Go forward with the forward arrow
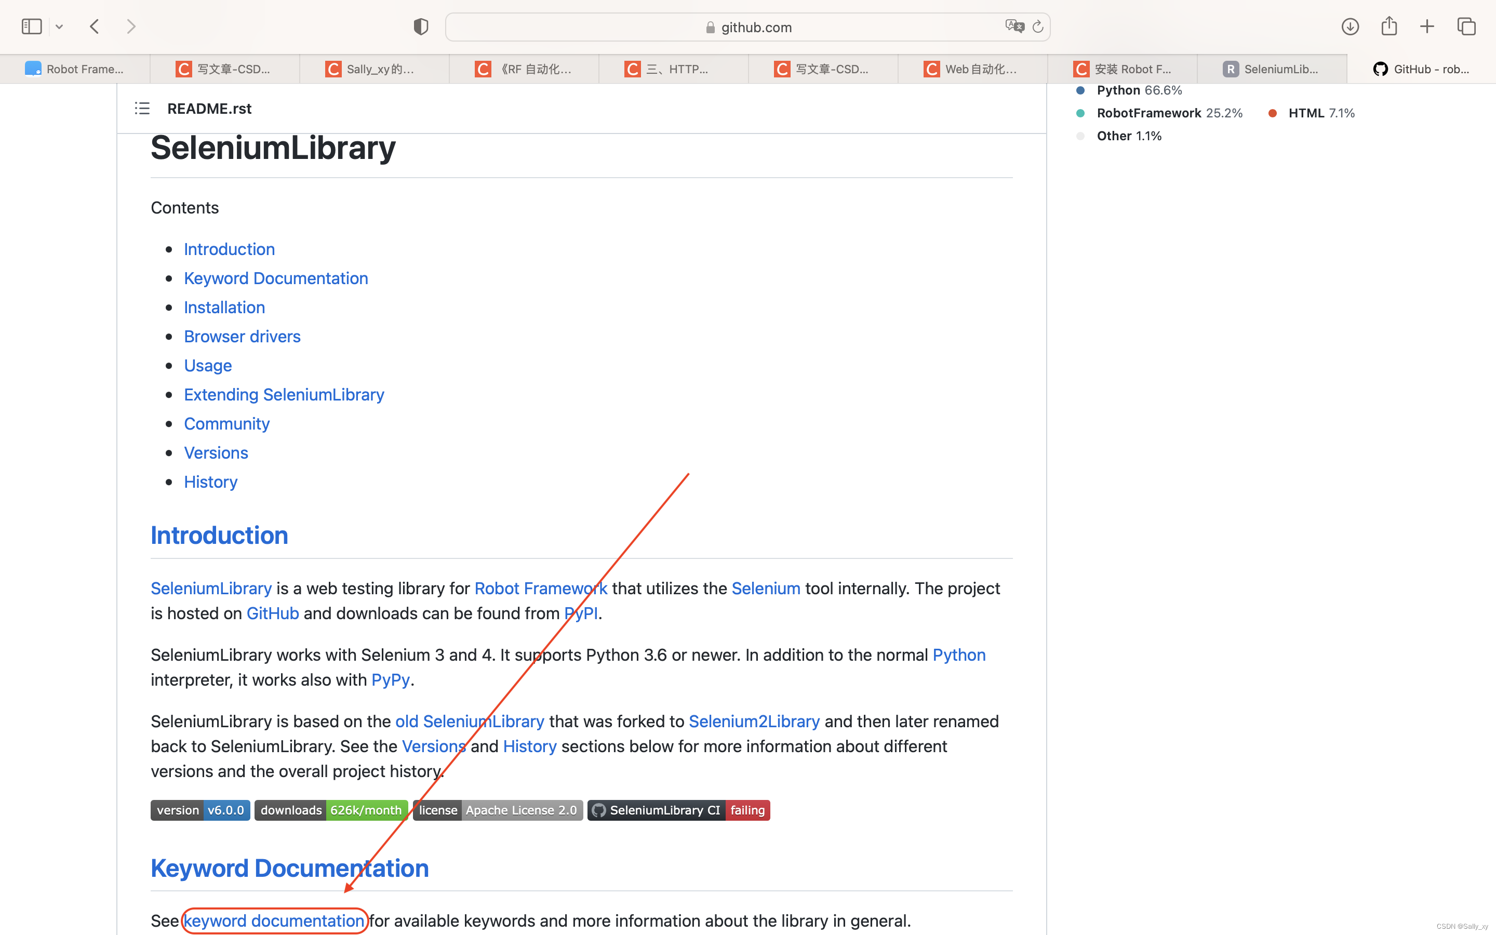Viewport: 1496px width, 935px height. click(x=131, y=26)
